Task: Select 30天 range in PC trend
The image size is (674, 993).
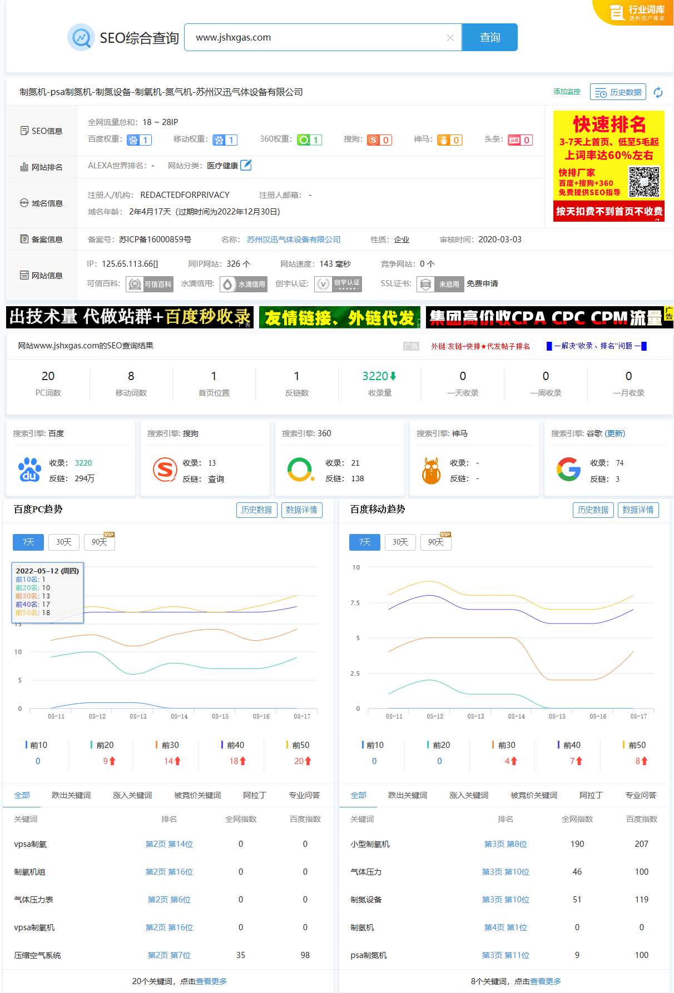Action: (64, 542)
